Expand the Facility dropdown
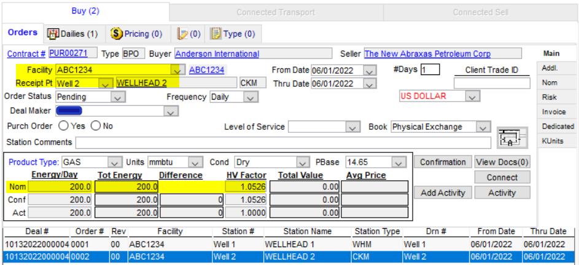579x265 pixels. 177,70
